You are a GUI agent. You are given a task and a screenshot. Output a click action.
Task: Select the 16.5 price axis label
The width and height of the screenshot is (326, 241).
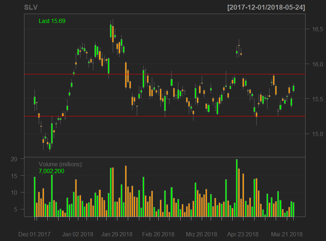point(315,29)
